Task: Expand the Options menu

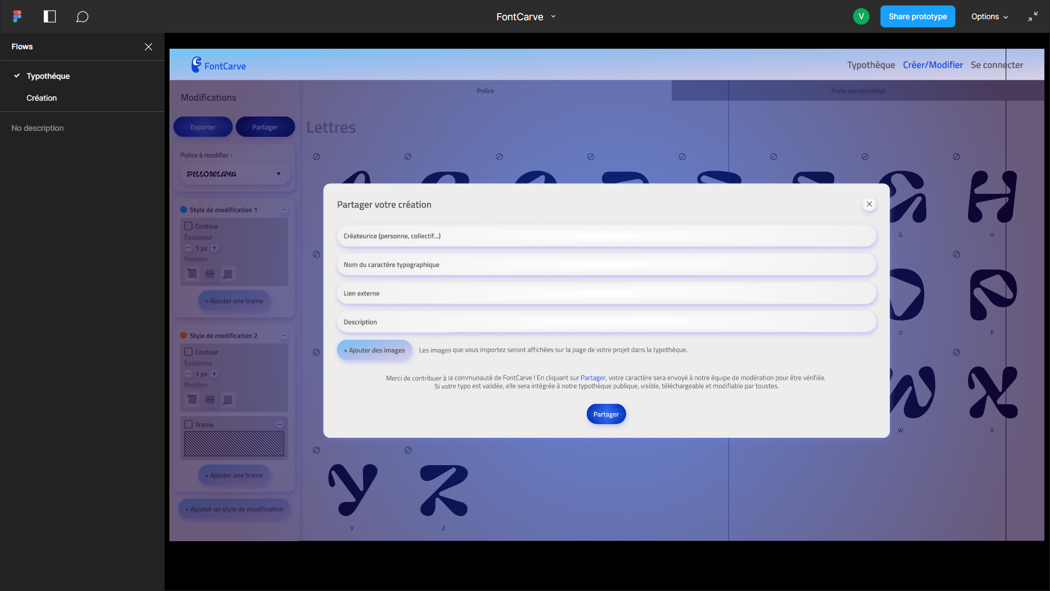Action: click(x=989, y=16)
